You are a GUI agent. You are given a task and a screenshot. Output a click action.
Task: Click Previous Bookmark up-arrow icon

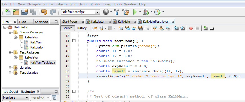[x=155, y=28]
